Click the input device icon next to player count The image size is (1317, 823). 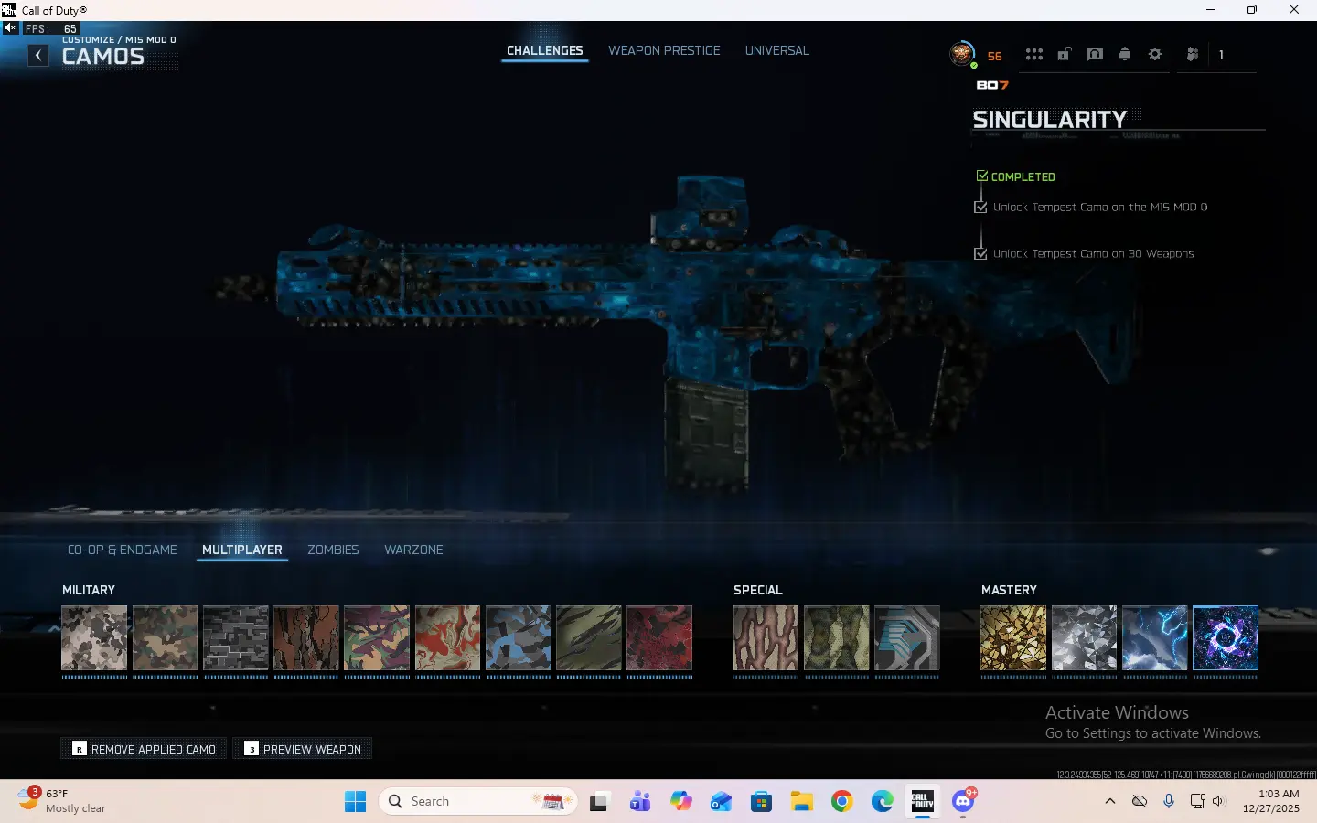[1191, 55]
